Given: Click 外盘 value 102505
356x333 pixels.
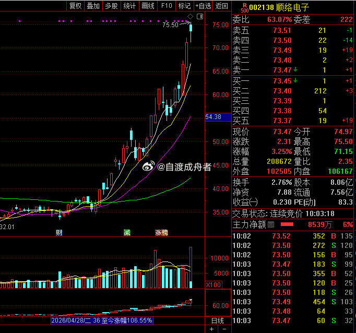Looking at the screenshot, I should [279, 171].
